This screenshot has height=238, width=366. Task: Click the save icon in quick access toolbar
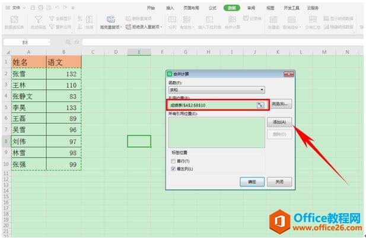[x=33, y=8]
